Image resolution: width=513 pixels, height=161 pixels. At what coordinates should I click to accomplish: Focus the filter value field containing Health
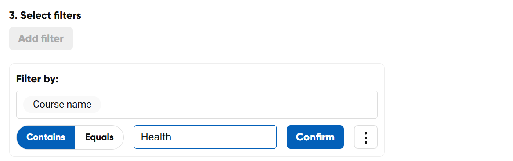pyautogui.click(x=205, y=137)
